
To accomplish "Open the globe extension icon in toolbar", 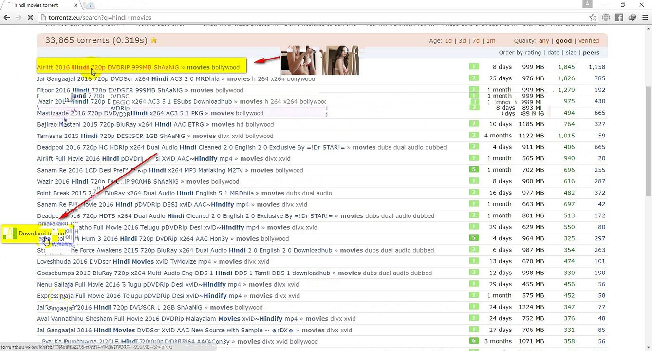I will pyautogui.click(x=606, y=18).
